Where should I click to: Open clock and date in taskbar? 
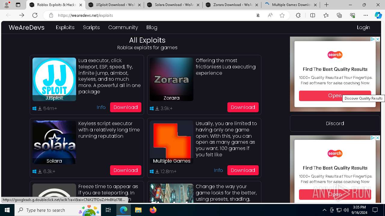tap(359, 210)
